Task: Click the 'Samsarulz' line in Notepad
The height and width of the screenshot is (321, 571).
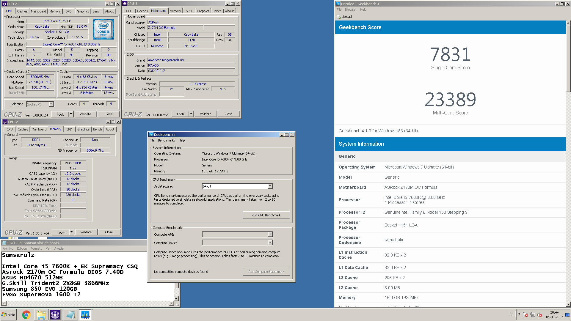Action: pos(18,255)
